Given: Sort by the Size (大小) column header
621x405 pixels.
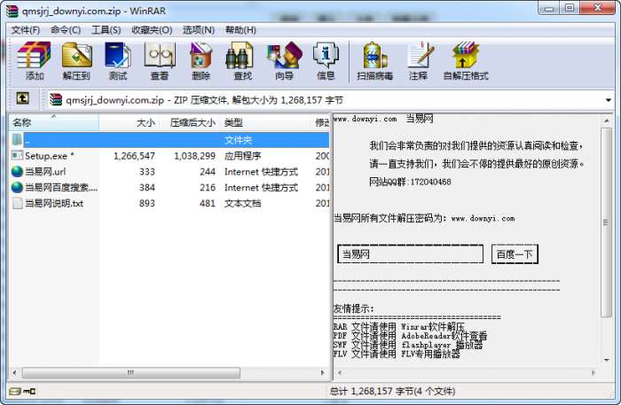Looking at the screenshot, I should (x=129, y=122).
